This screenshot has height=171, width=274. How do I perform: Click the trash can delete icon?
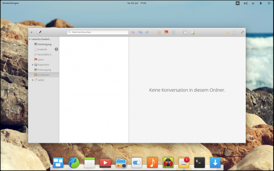[173, 32]
